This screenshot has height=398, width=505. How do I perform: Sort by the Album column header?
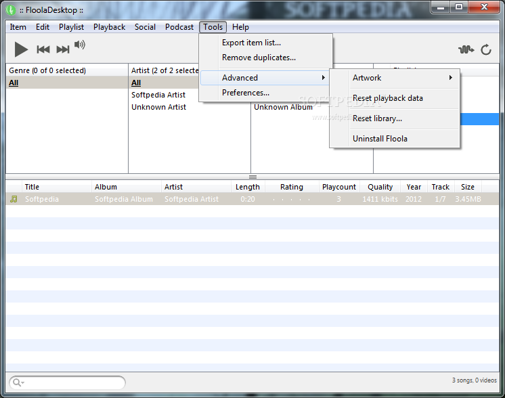point(126,187)
